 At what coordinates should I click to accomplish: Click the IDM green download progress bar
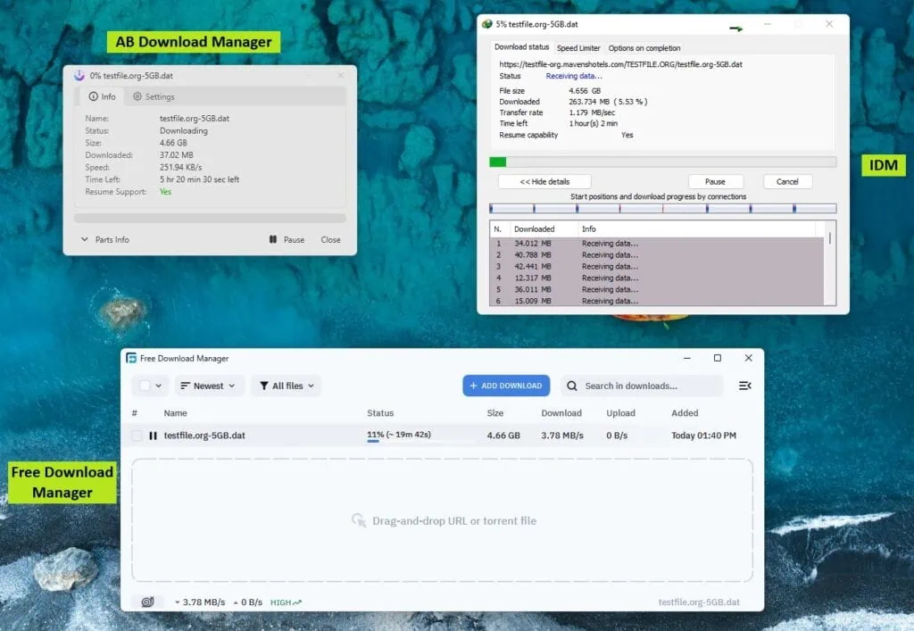(663, 162)
